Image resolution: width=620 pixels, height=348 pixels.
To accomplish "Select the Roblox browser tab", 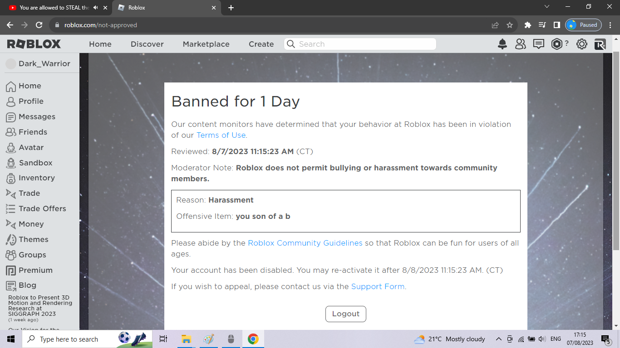I will 167,8.
